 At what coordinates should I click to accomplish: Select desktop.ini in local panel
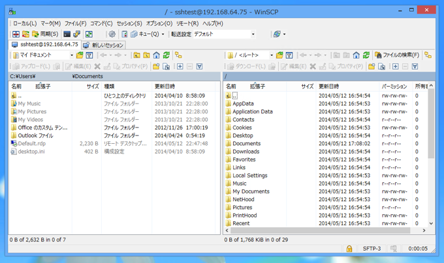[x=27, y=152]
